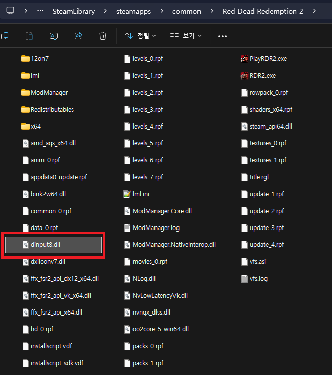Select vfs.log file
The height and width of the screenshot is (375, 332).
tap(254, 279)
